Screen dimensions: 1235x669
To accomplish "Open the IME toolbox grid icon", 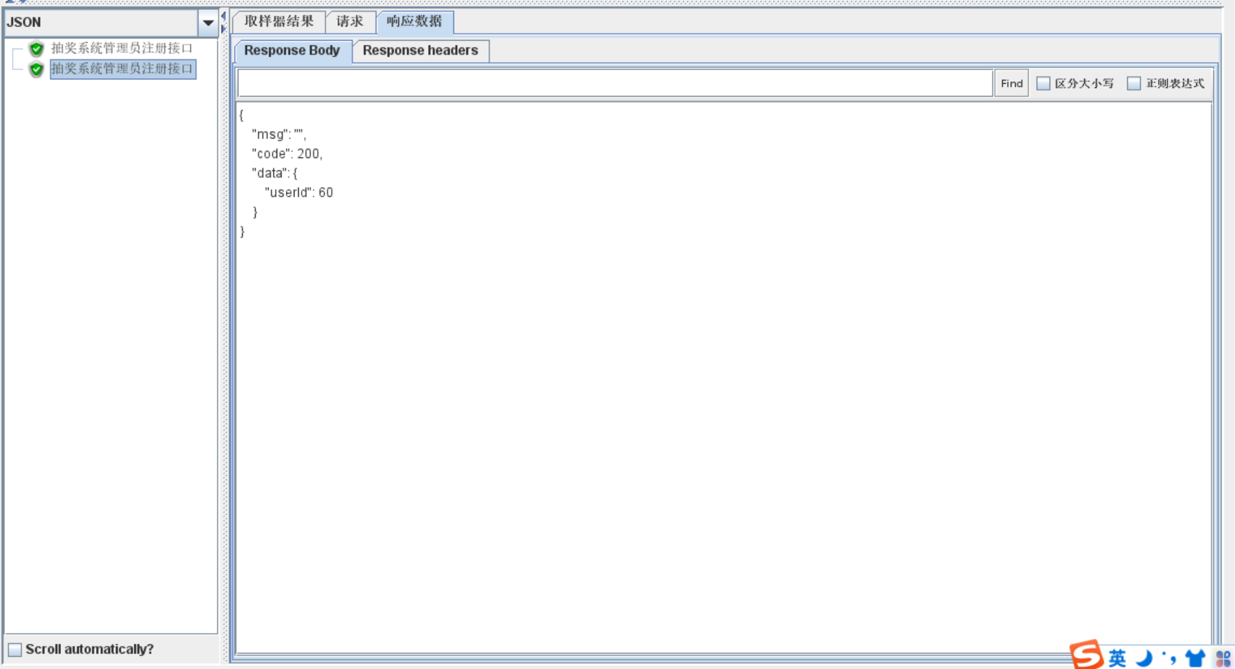I will click(x=1223, y=658).
